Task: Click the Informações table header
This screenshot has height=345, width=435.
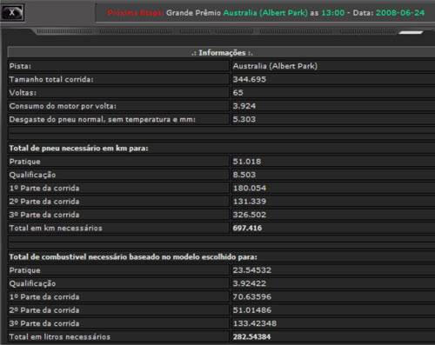Action: [x=222, y=53]
